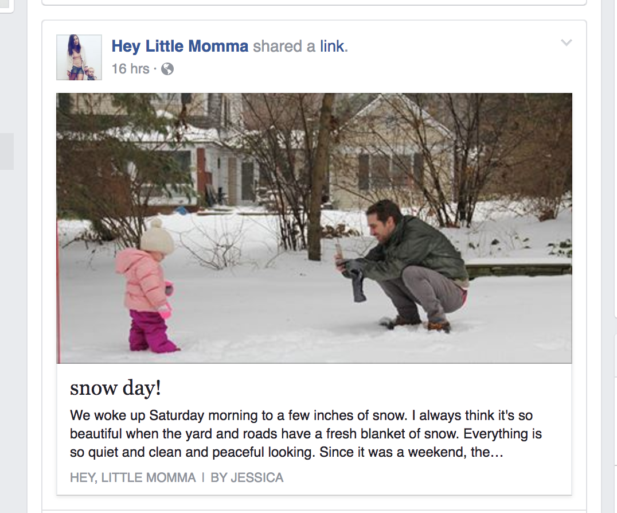Open the "16 hrs" post timestamp
The height and width of the screenshot is (513, 617).
[x=130, y=69]
